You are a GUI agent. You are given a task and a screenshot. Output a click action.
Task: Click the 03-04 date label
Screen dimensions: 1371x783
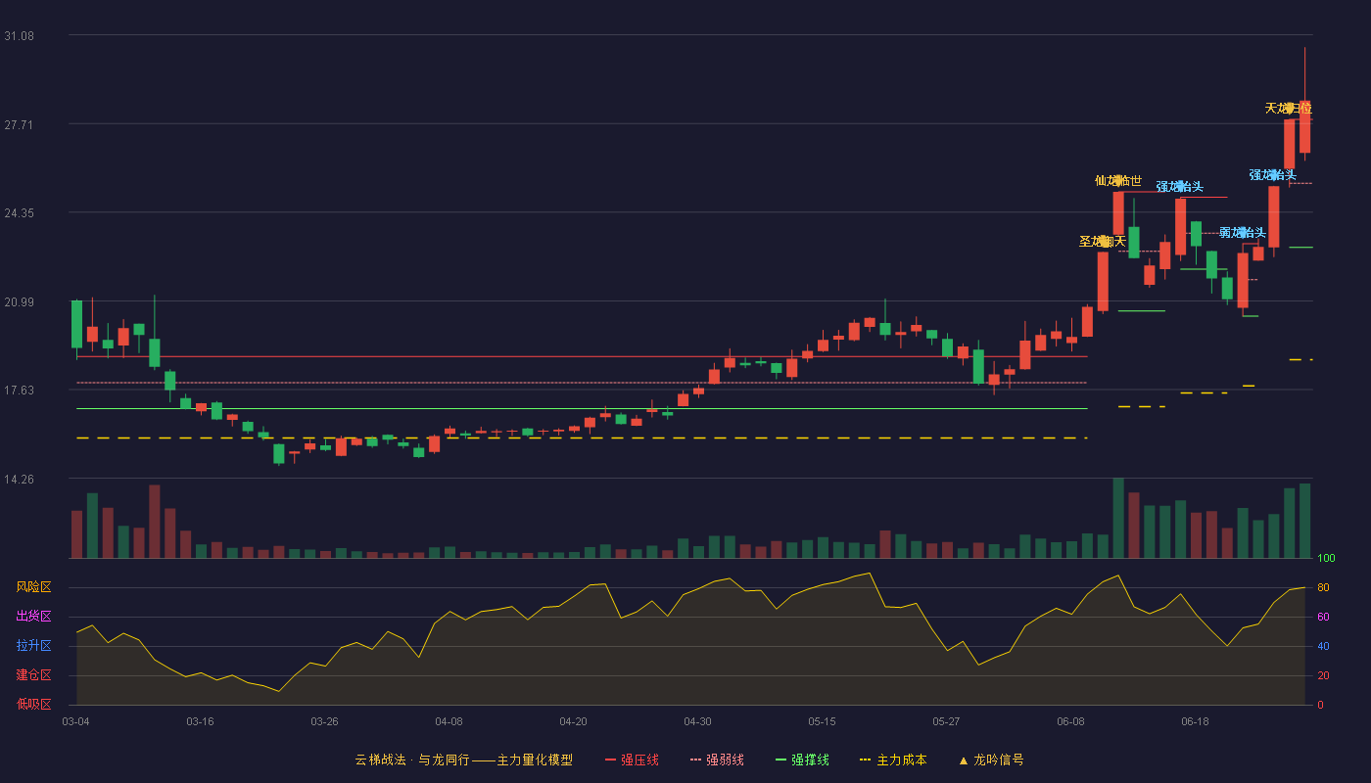tap(75, 721)
